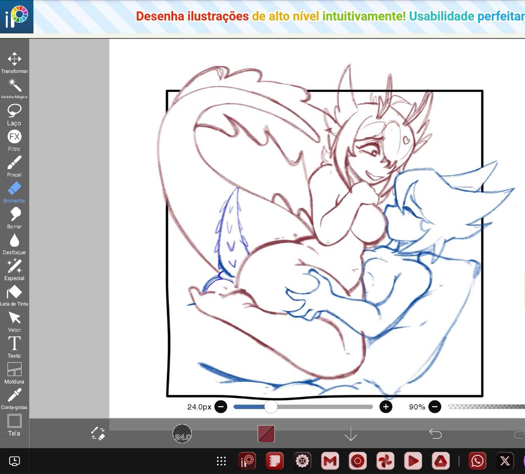Screen dimensions: 525x474
Task: Decrease brush size with minus button
Action: click(221, 407)
